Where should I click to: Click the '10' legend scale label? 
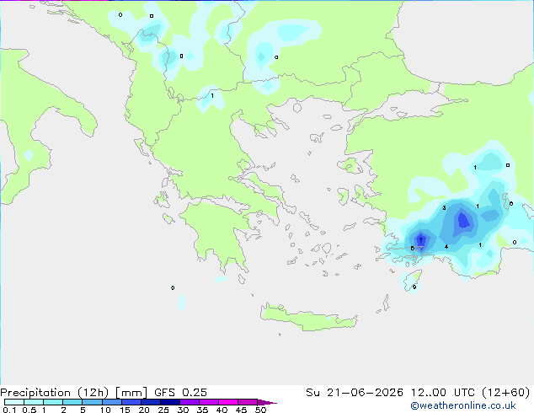[105, 410]
